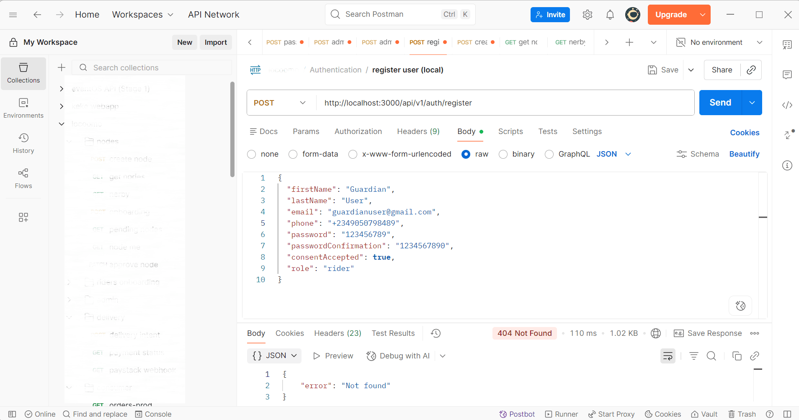Screen dimensions: 799x420
Task: Open the configure workspace sidebar icon
Action: point(23,217)
